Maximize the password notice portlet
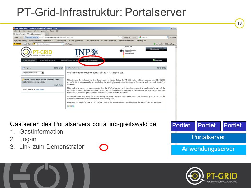The image size is (251, 188). tap(60, 85)
